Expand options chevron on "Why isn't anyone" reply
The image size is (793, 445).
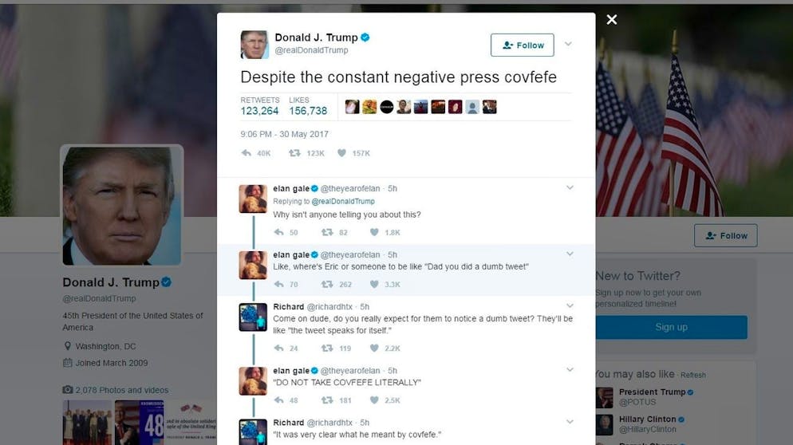coord(570,187)
